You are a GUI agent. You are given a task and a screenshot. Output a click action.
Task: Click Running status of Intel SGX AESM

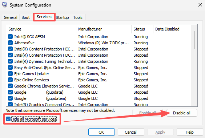click(x=141, y=37)
